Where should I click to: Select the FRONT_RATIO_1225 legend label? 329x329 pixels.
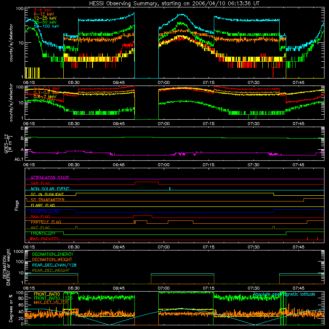click(x=53, y=298)
